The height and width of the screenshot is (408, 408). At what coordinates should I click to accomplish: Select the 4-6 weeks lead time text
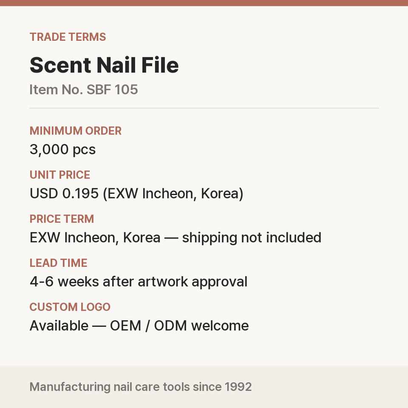coord(139,282)
